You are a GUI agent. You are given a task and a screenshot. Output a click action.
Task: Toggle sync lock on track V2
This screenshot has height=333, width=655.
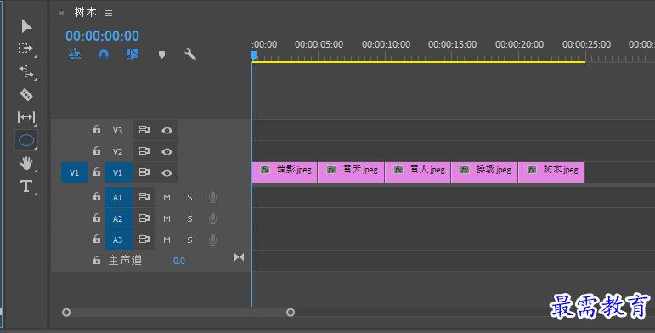click(144, 151)
